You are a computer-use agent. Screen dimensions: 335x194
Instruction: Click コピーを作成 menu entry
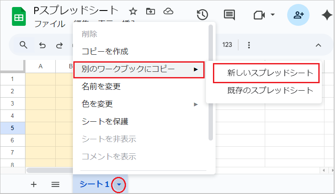pos(105,52)
